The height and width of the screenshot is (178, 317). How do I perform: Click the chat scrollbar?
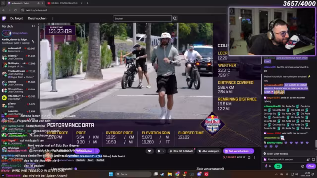tap(316, 144)
